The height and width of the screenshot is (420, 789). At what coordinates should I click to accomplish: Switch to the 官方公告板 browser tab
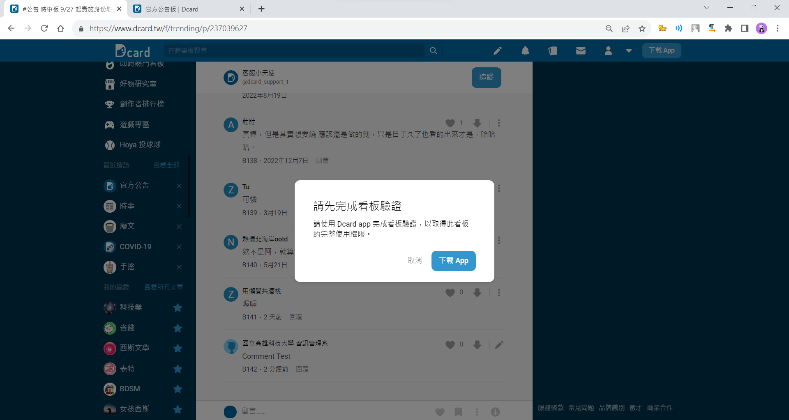pos(188,9)
